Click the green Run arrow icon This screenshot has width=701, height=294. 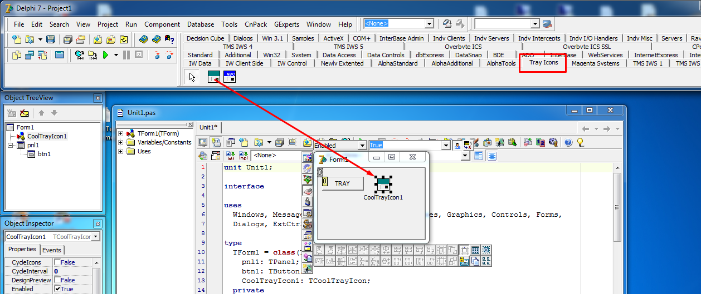pos(105,55)
